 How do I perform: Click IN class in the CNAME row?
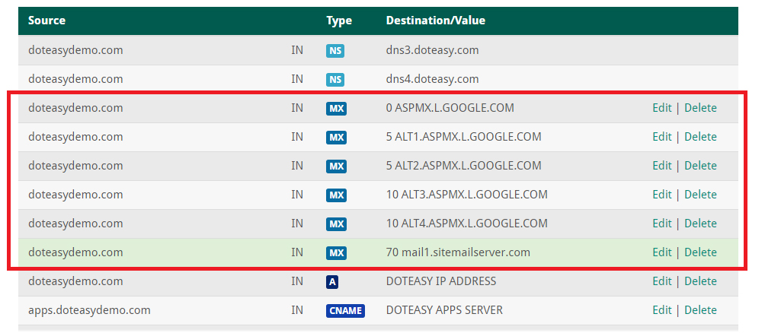[x=297, y=309]
